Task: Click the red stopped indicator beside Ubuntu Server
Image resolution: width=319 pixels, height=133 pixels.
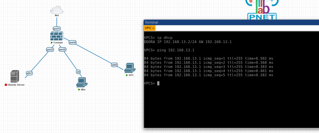Action: 6,85
